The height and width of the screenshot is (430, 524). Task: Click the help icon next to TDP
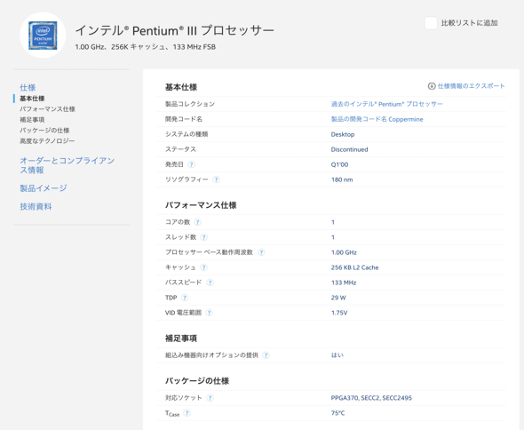185,298
